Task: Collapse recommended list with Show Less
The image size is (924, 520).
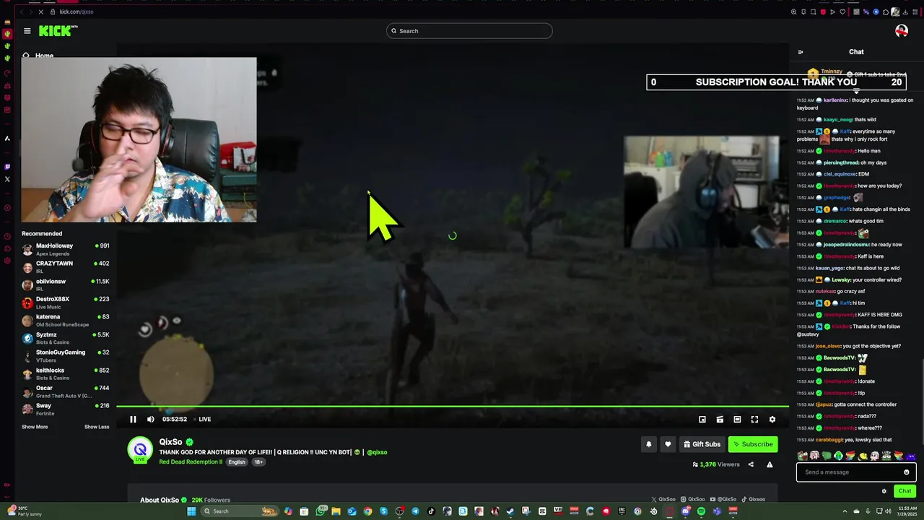Action: (x=97, y=427)
